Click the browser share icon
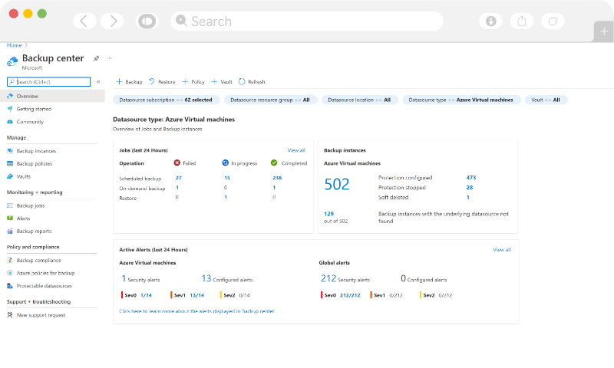 (522, 21)
